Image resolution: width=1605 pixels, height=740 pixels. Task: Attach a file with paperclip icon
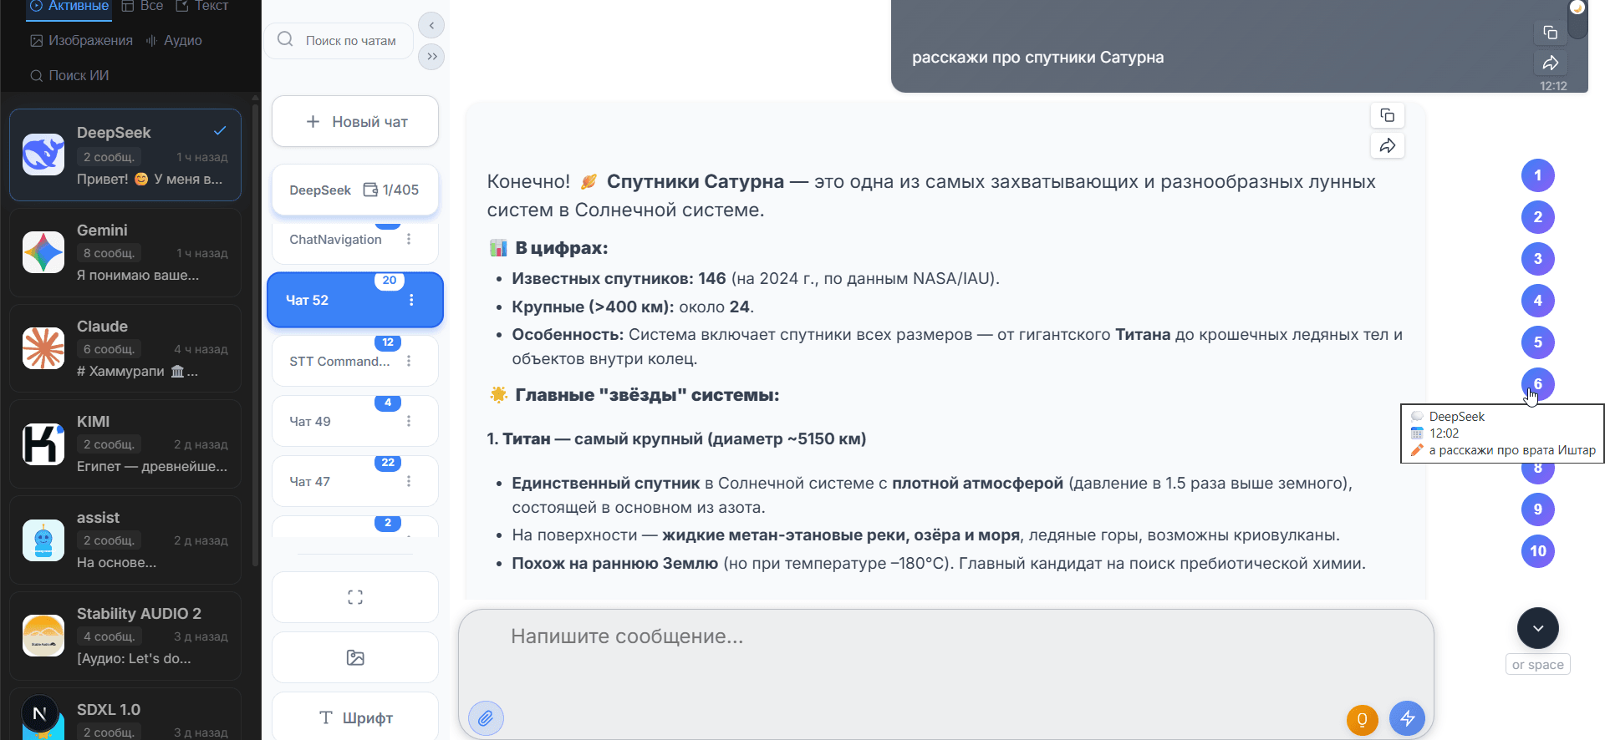[x=486, y=718]
